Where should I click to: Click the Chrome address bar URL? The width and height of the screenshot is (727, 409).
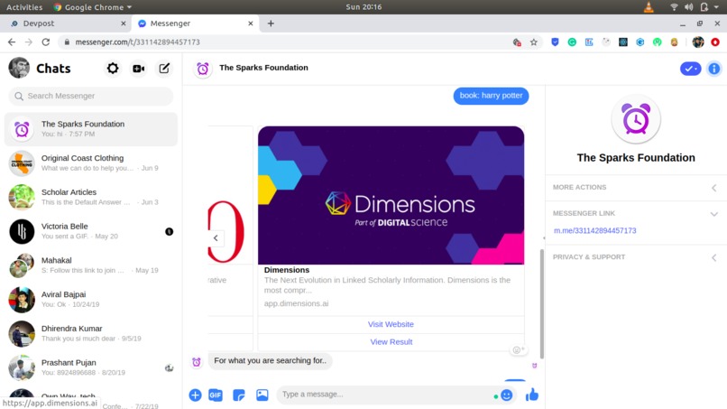coord(137,42)
